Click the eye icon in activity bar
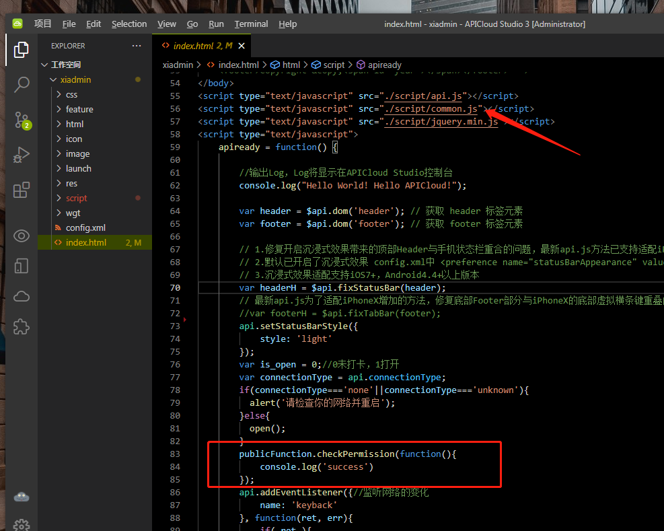This screenshot has width=664, height=531. [x=22, y=236]
